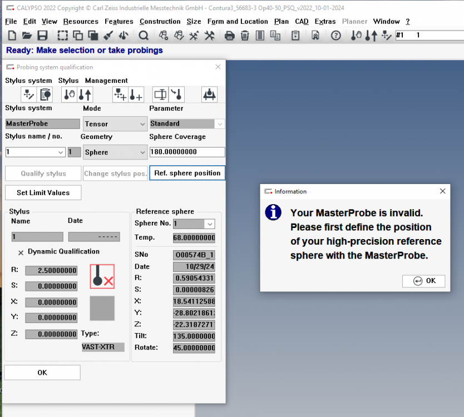Screen dimensions: 464x417
Task: Click the insert new stylus plus icon
Action: pyautogui.click(x=136, y=95)
